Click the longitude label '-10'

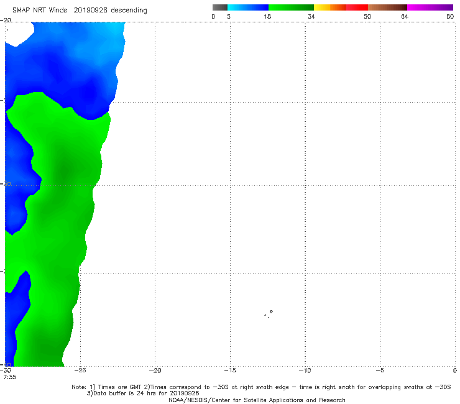point(305,370)
